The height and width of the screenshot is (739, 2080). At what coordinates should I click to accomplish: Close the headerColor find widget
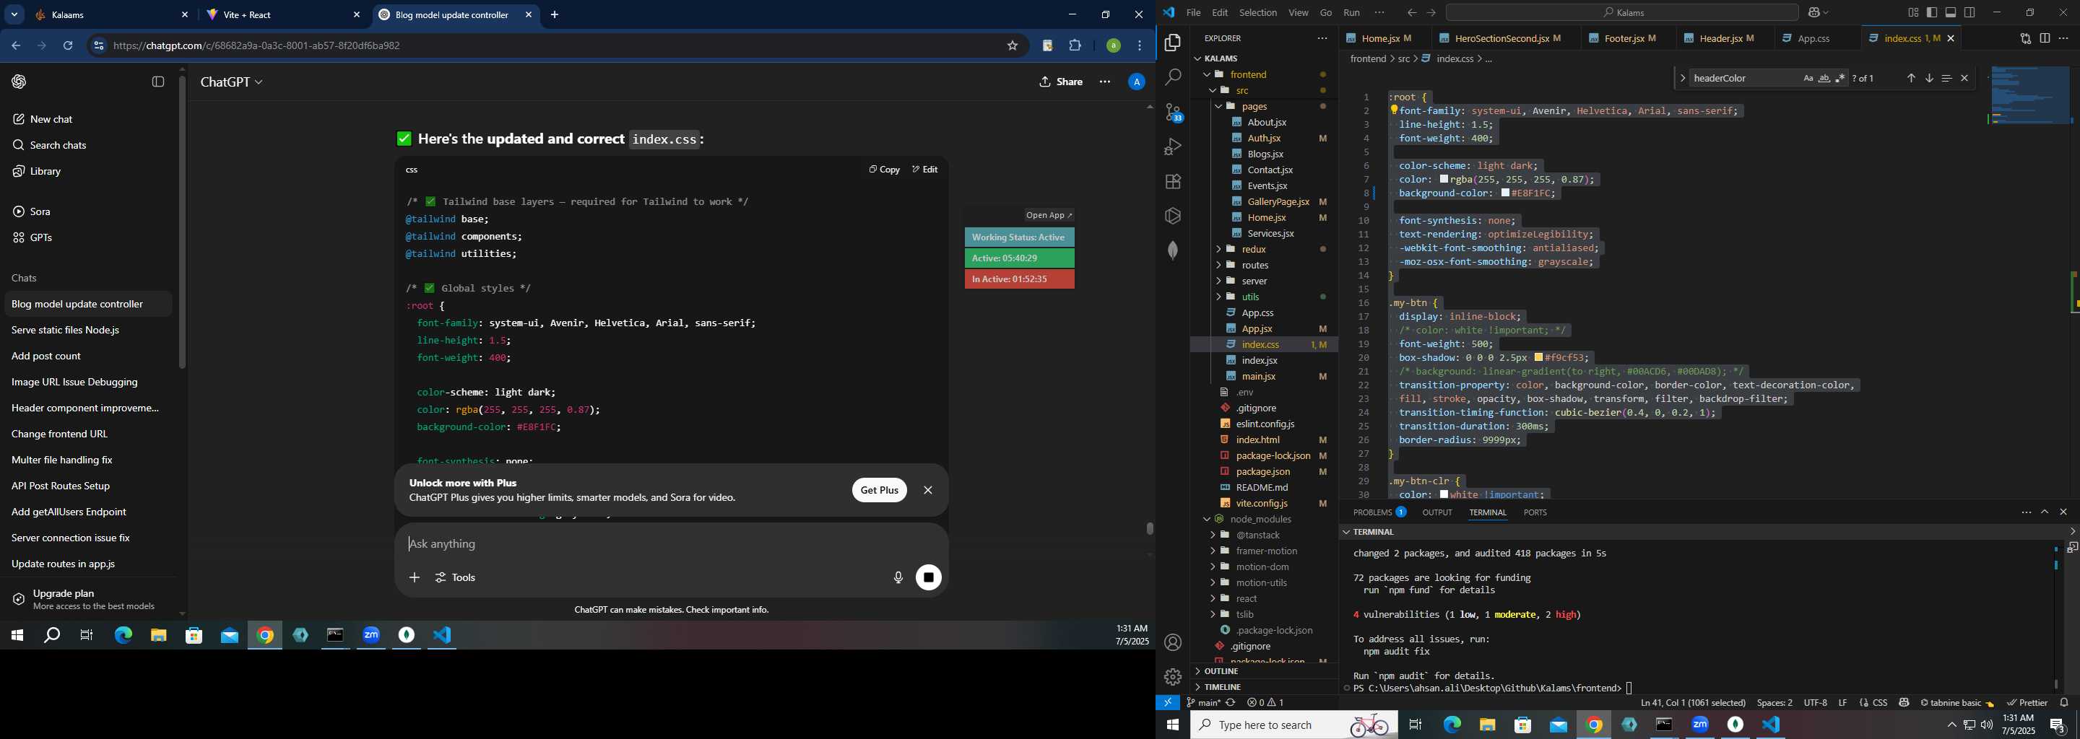point(1964,78)
